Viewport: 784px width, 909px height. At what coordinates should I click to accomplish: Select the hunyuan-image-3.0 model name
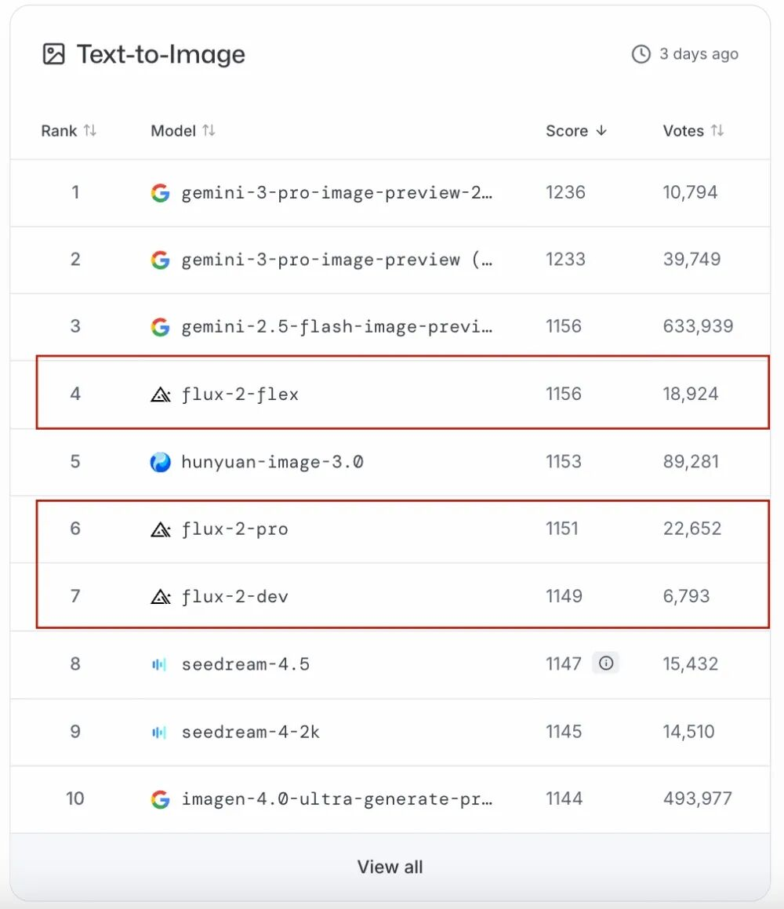point(272,462)
